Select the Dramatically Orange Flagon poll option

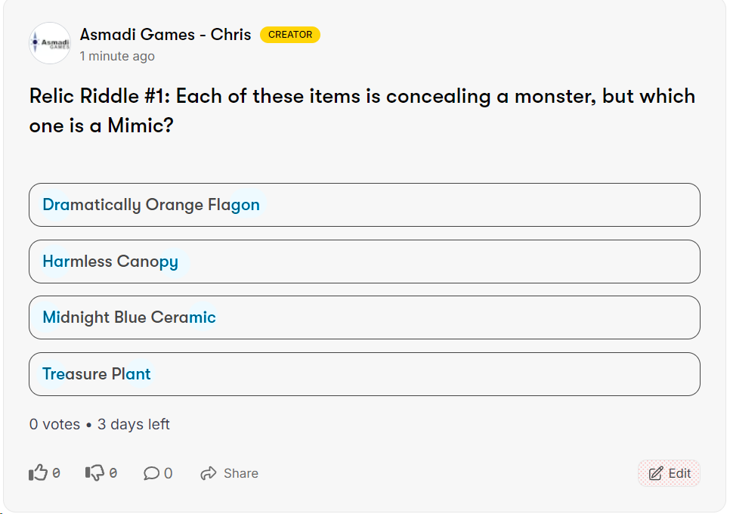364,205
